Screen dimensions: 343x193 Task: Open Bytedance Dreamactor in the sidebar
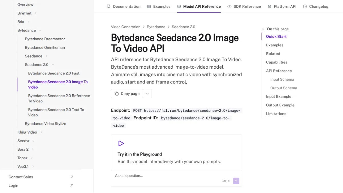pyautogui.click(x=45, y=39)
